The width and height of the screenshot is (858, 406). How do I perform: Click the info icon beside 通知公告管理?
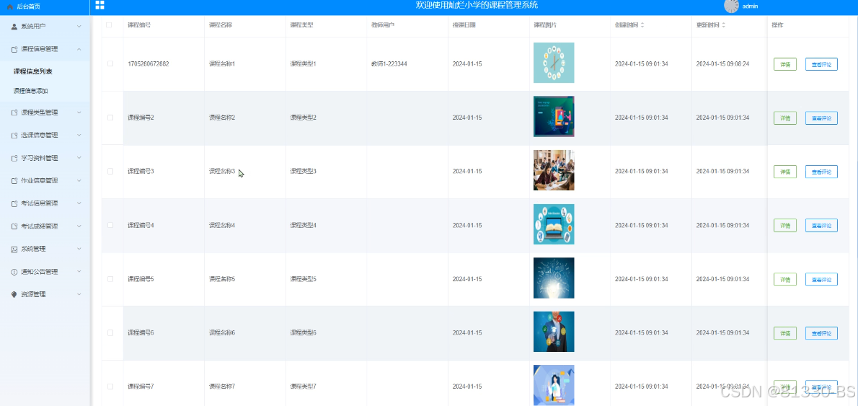[14, 272]
